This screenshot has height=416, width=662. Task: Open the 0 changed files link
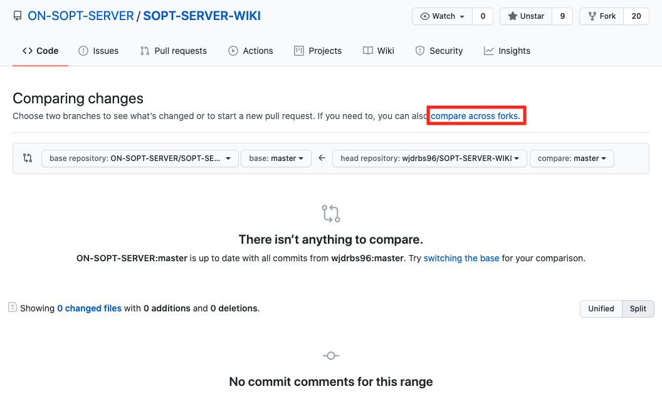tap(90, 308)
